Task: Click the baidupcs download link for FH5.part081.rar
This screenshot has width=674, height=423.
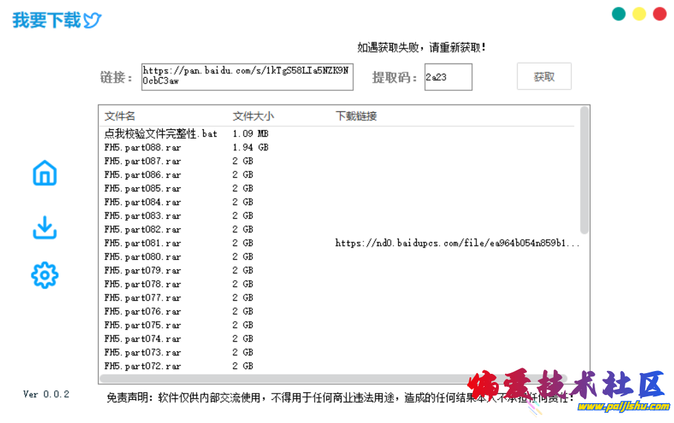Action: (x=456, y=243)
